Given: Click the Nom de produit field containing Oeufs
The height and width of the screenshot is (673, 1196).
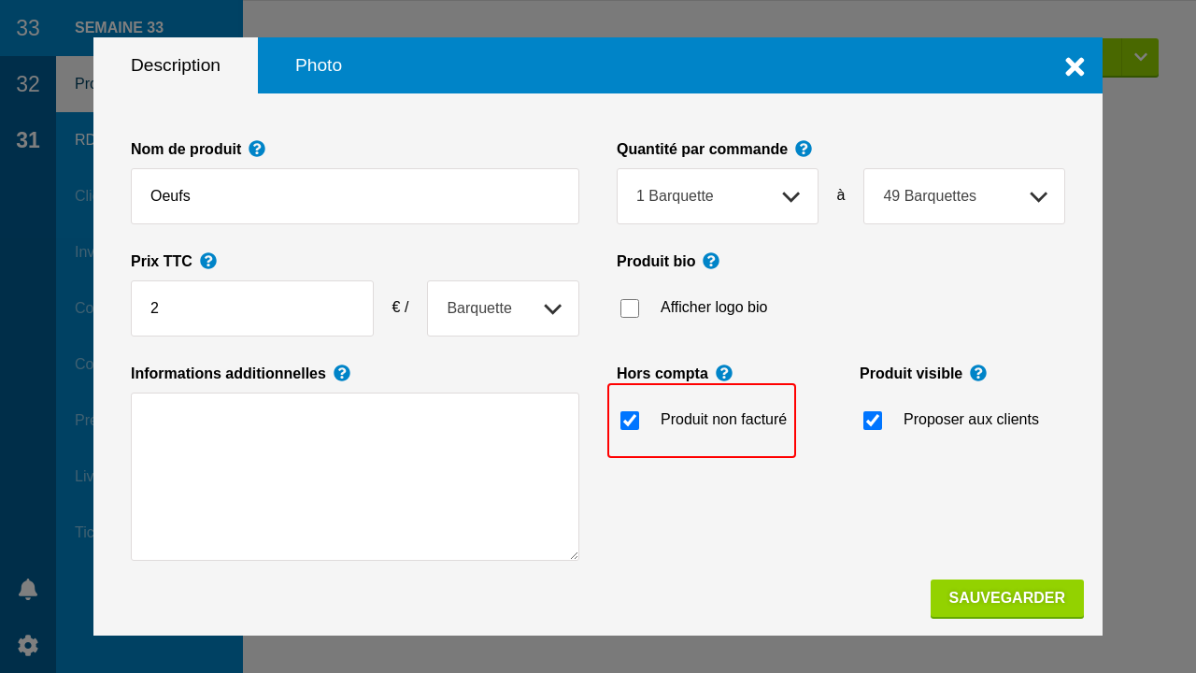Looking at the screenshot, I should pyautogui.click(x=355, y=196).
